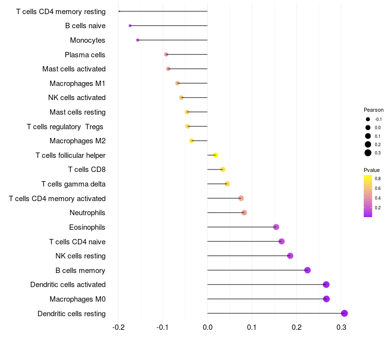
Task: Click the "Plasma cells" axis label
Action: (x=85, y=55)
